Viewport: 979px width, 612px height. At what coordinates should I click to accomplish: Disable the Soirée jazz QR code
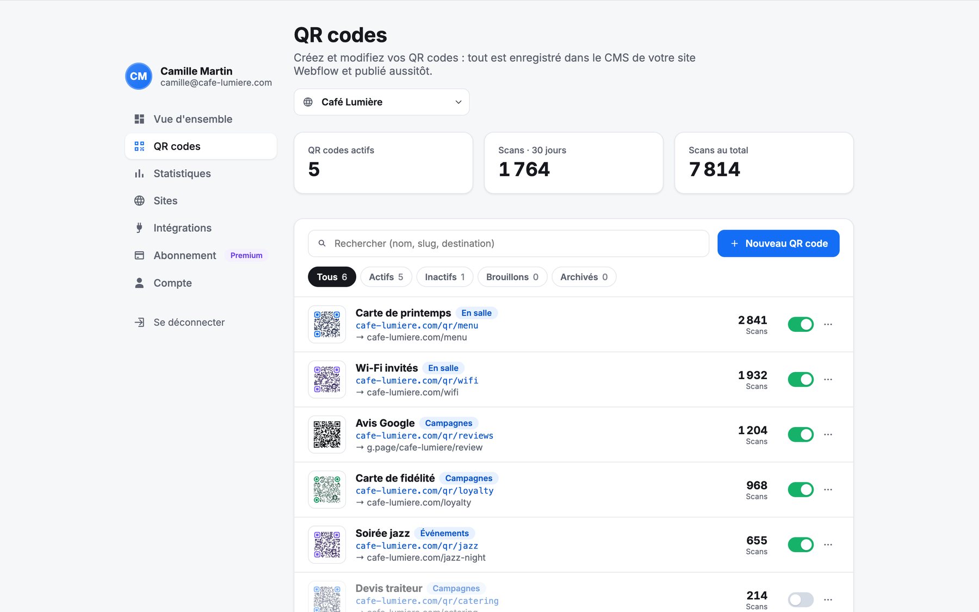[x=801, y=544]
